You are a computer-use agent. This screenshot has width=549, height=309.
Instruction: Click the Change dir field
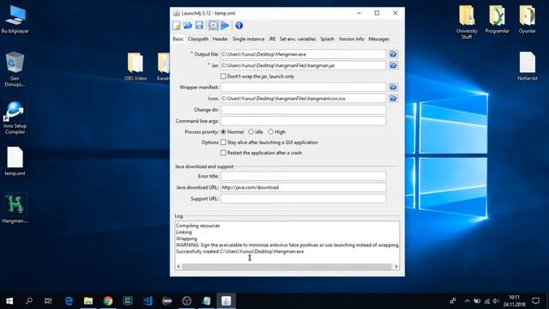tap(303, 110)
